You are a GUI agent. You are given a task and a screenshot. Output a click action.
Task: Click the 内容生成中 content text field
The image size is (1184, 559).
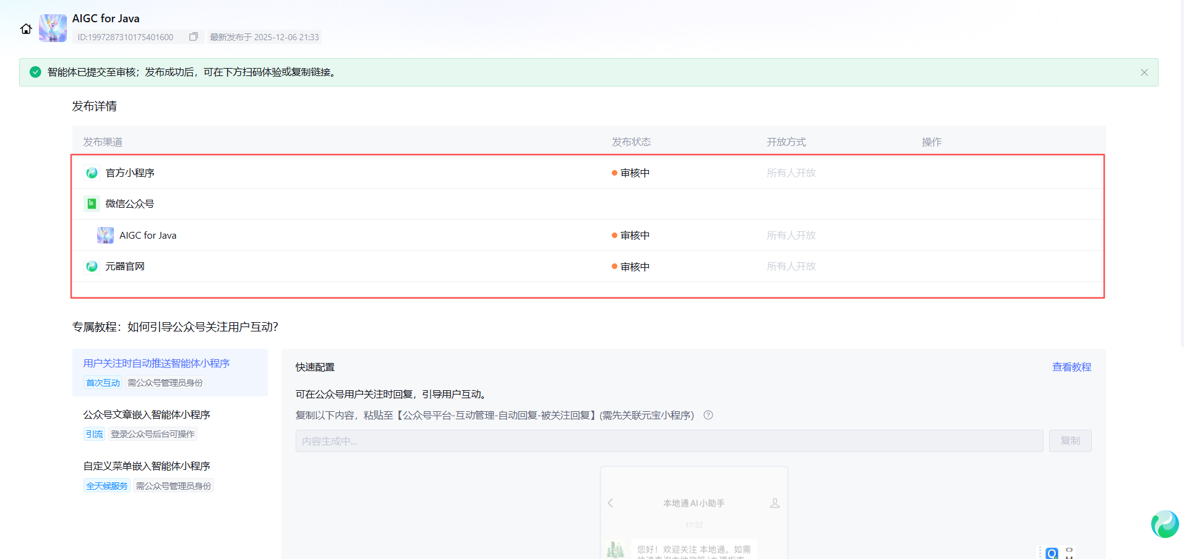coord(669,442)
